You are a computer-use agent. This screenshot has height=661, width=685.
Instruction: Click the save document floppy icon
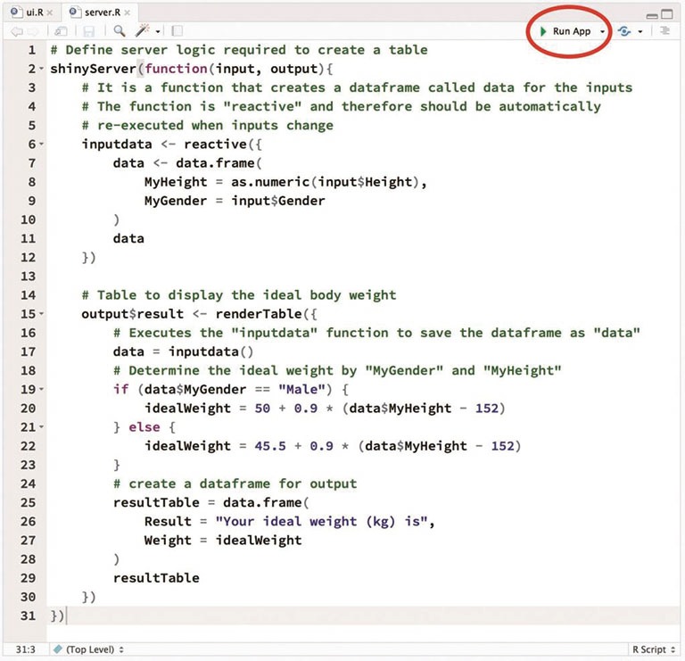[x=88, y=31]
